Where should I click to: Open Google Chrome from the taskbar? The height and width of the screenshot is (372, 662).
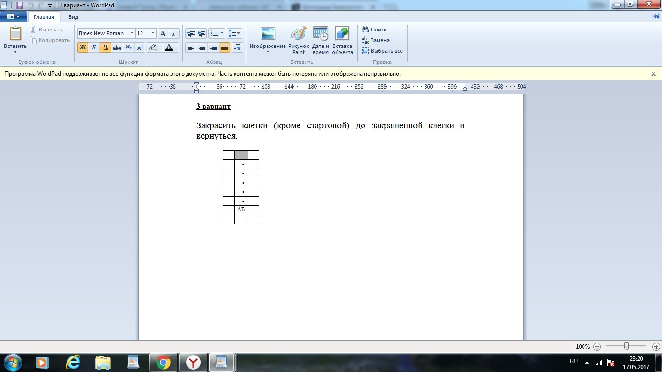(x=163, y=362)
